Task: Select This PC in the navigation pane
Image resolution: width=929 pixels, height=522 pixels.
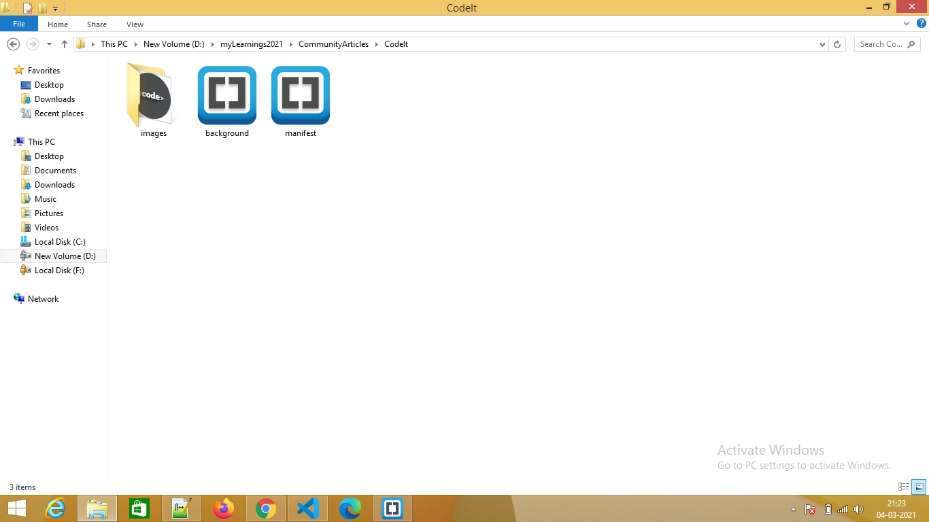Action: (41, 142)
